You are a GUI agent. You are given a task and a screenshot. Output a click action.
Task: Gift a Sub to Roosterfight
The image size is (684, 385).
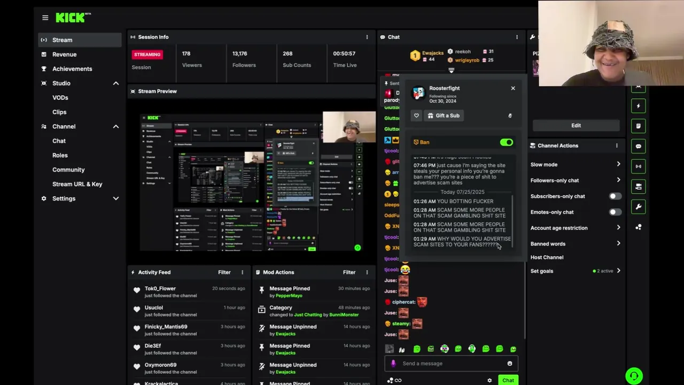coord(444,115)
